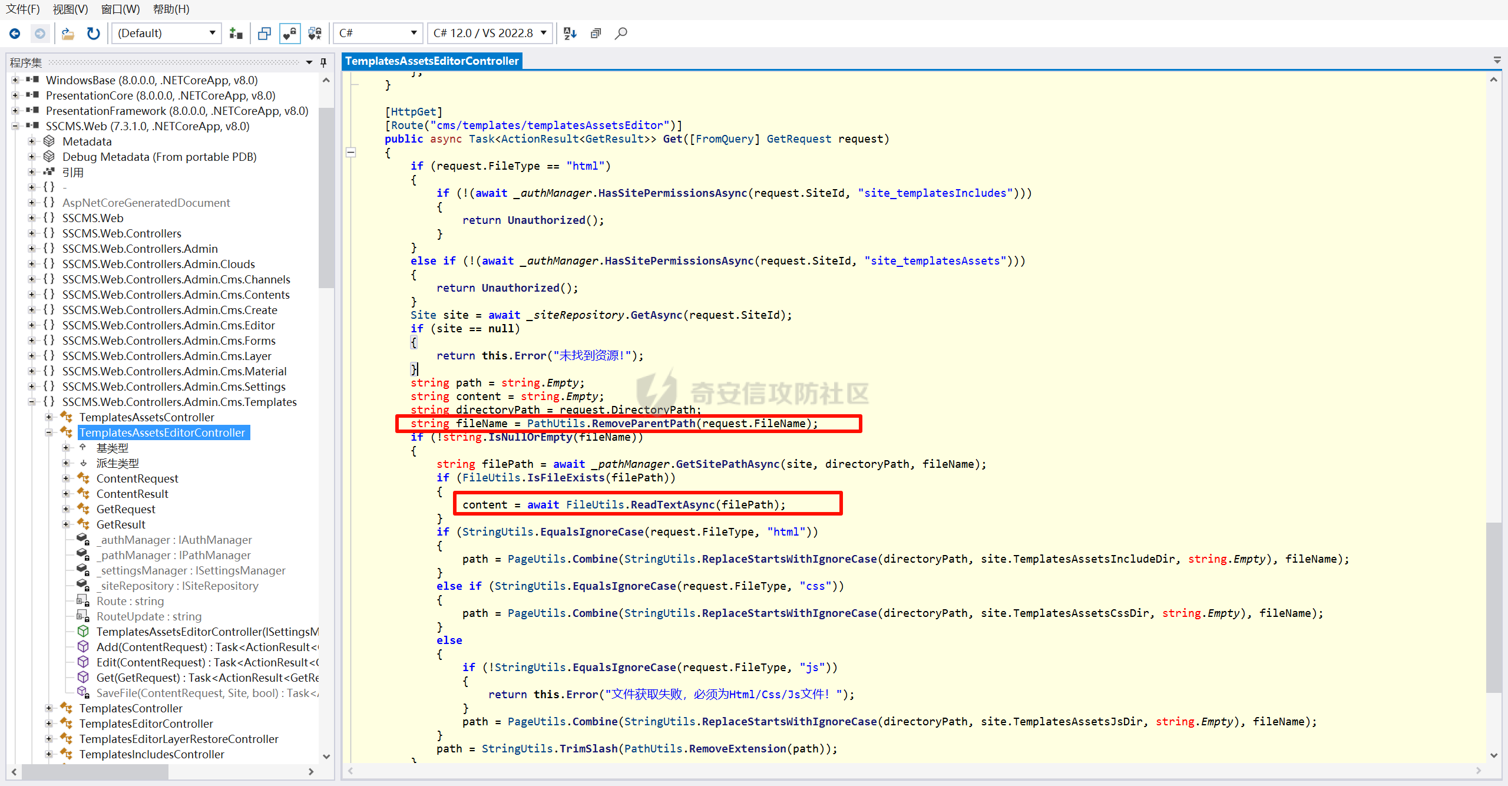Click the tree panel vertical scrollbar thumb
The width and height of the screenshot is (1508, 786).
(326, 197)
